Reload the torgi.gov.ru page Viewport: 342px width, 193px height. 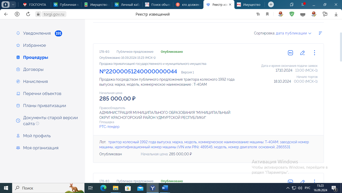click(x=28, y=14)
